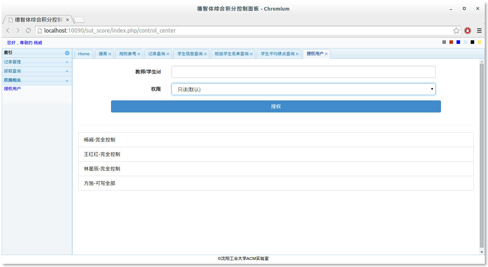
Task: Click the scrollbar up arrow
Action: coord(482,61)
